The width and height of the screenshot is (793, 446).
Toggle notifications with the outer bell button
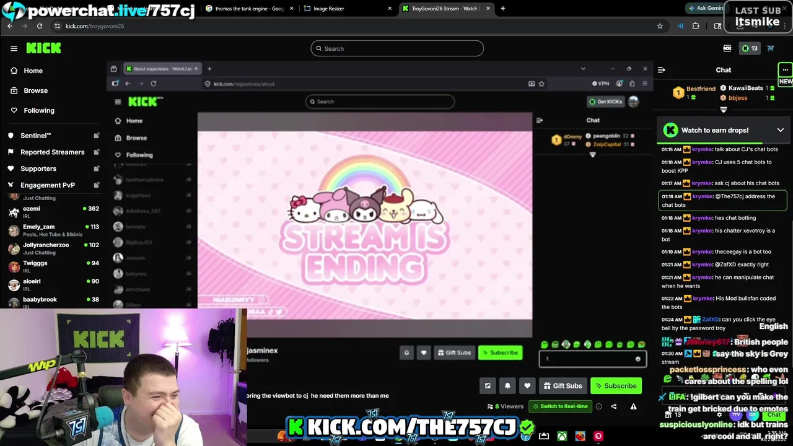pyautogui.click(x=507, y=386)
